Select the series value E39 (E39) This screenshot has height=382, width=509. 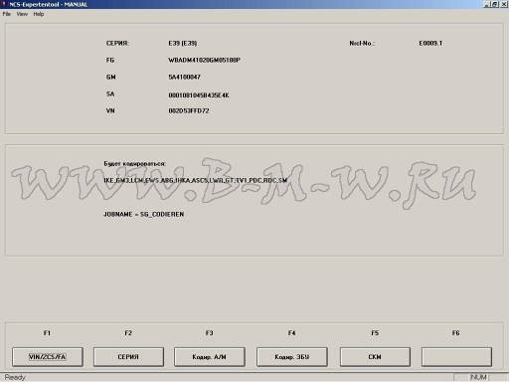[x=183, y=43]
